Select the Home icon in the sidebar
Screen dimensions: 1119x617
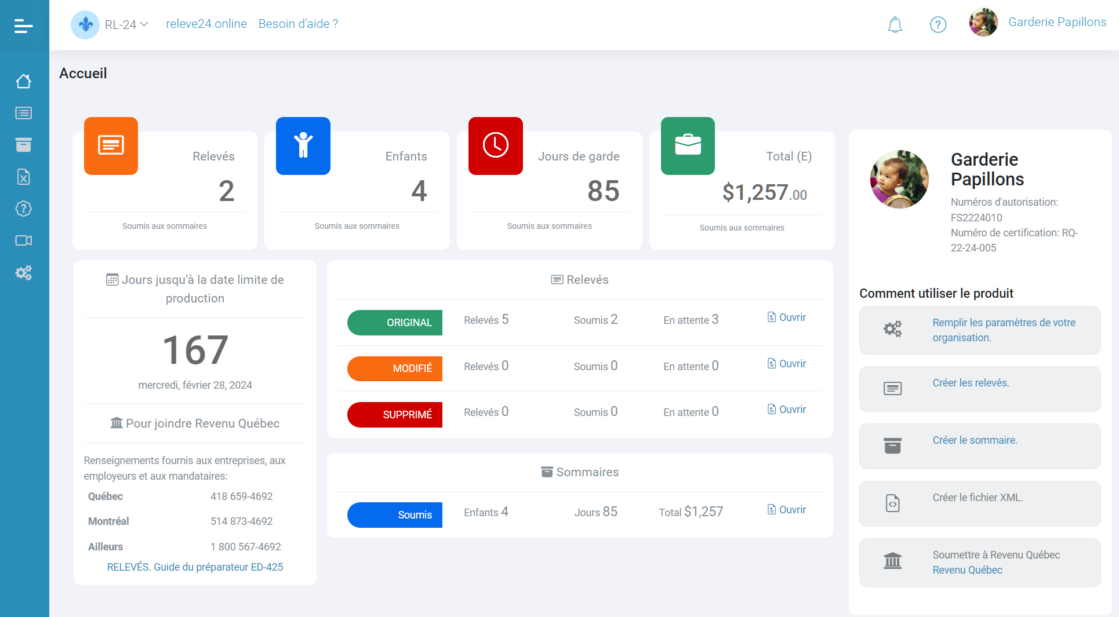[x=24, y=81]
